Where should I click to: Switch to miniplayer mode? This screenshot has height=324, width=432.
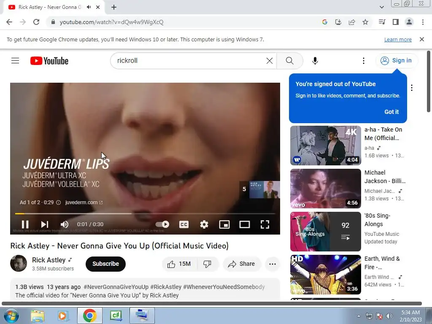click(x=224, y=224)
